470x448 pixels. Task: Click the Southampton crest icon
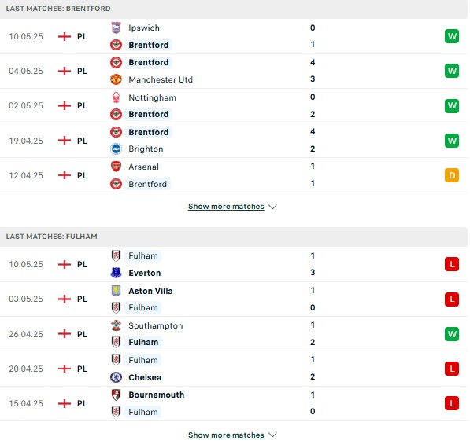(116, 325)
